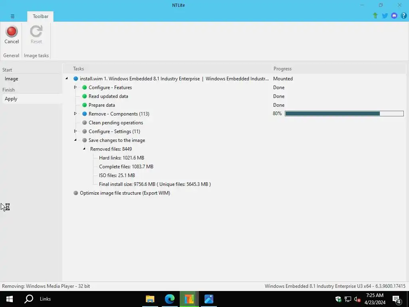Click Windows Embedded 8.1 version status text

coord(335,286)
